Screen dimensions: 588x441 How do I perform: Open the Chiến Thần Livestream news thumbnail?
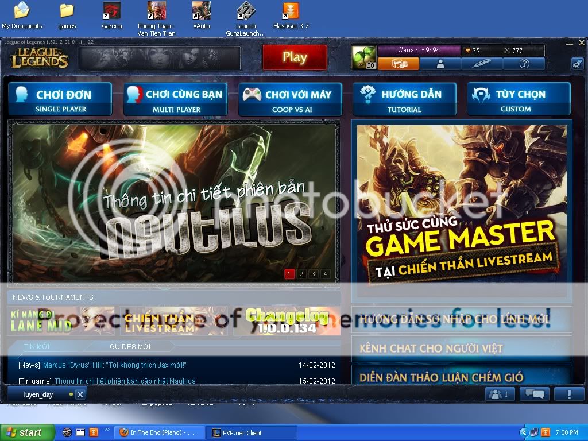coord(173,321)
